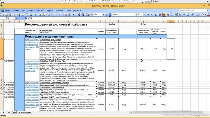Open the Сервис menu

[x=50, y=10]
